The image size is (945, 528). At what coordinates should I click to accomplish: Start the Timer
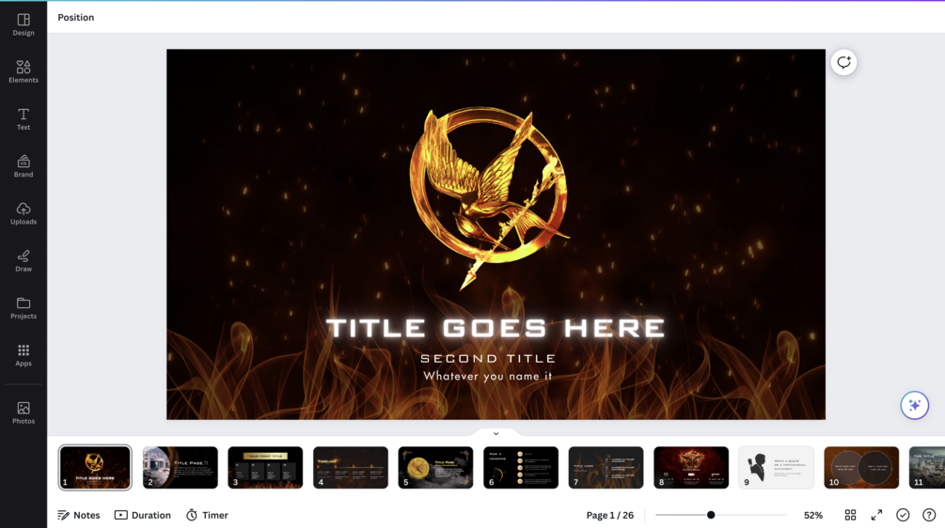pyautogui.click(x=207, y=515)
